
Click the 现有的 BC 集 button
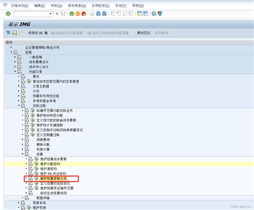pyautogui.click(x=38, y=33)
